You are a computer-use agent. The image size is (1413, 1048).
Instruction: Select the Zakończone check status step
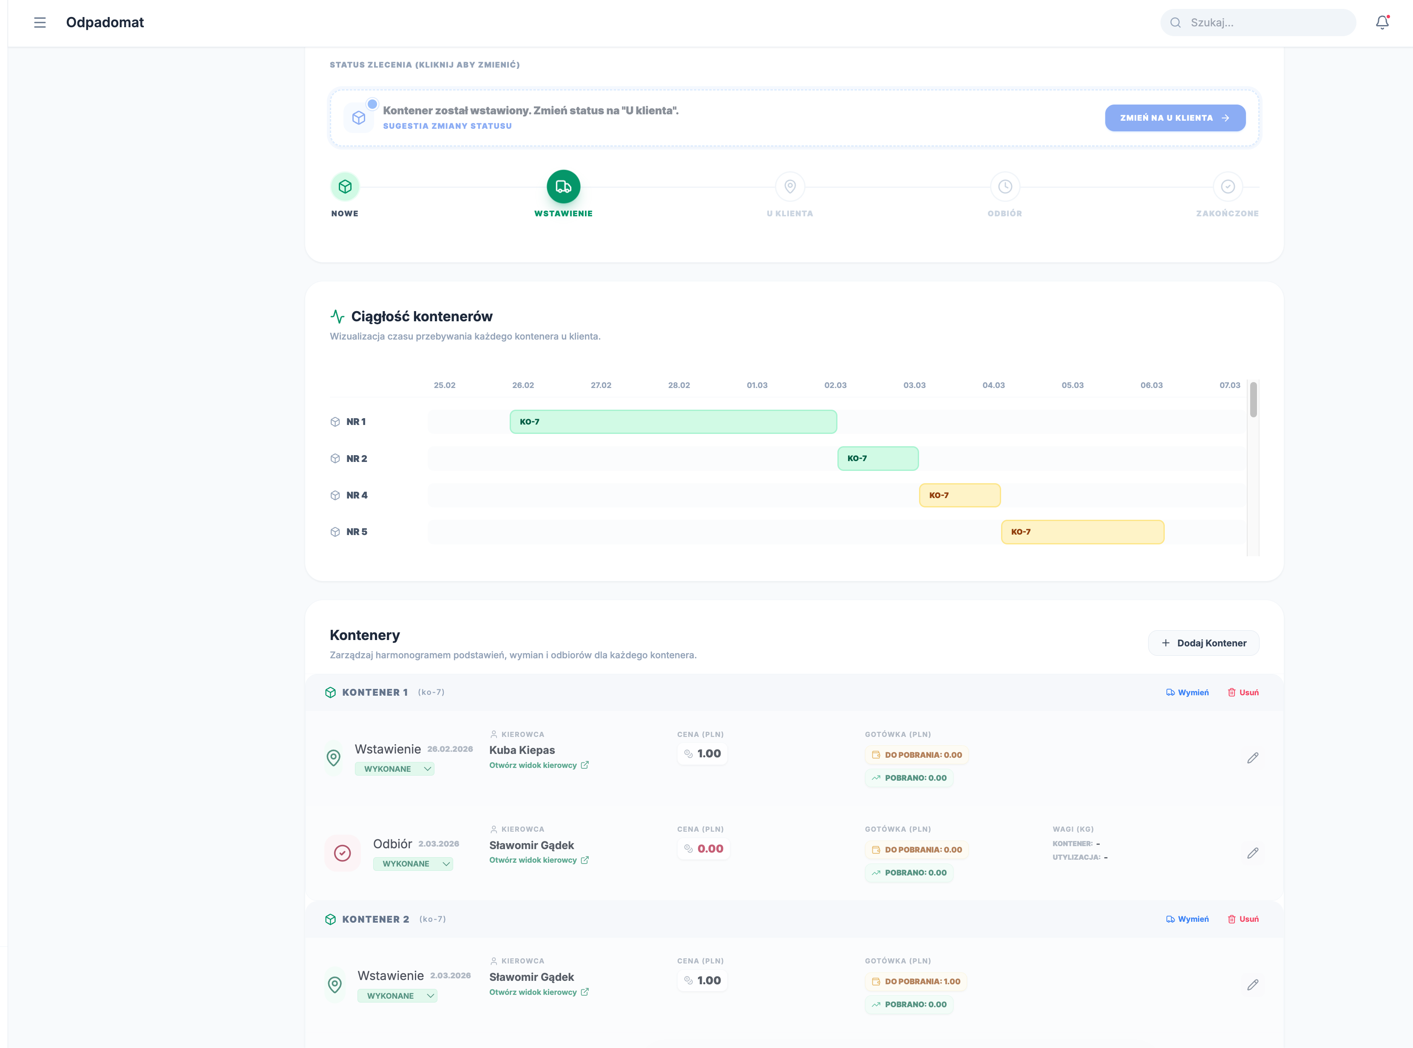(x=1228, y=187)
